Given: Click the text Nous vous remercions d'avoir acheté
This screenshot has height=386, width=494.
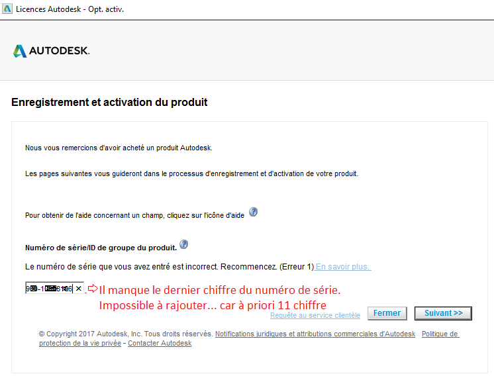Looking at the screenshot, I should [x=119, y=148].
